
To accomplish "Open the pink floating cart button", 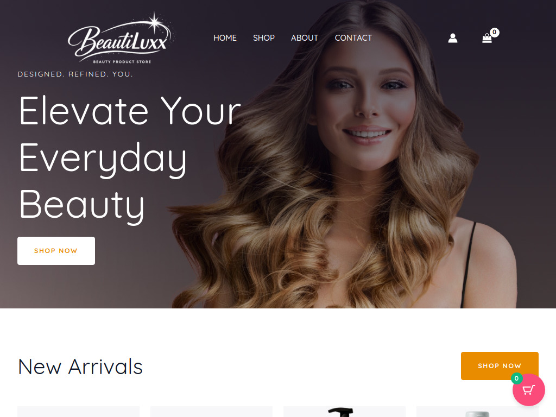I will [528, 390].
